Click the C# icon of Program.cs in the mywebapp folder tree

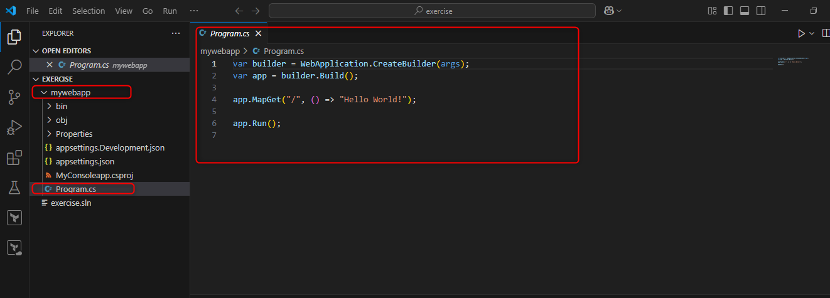click(48, 189)
